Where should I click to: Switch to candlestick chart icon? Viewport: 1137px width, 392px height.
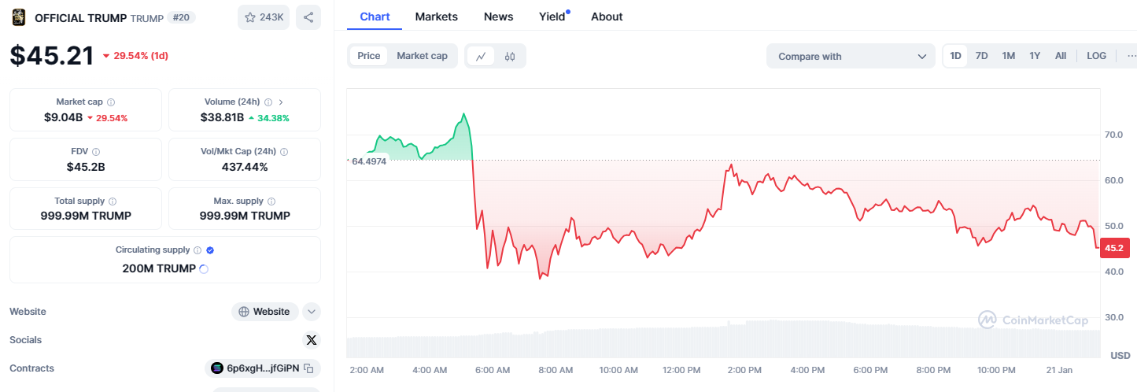[510, 56]
